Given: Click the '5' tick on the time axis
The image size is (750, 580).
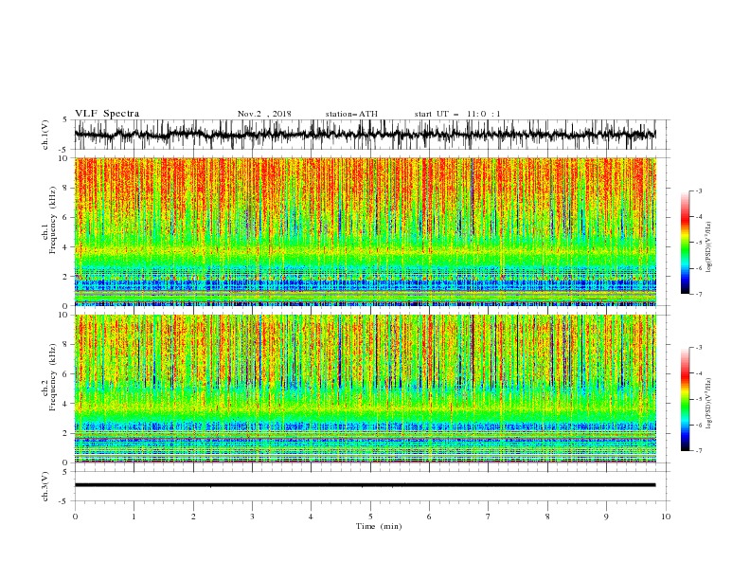Looking at the screenshot, I should click(x=370, y=517).
